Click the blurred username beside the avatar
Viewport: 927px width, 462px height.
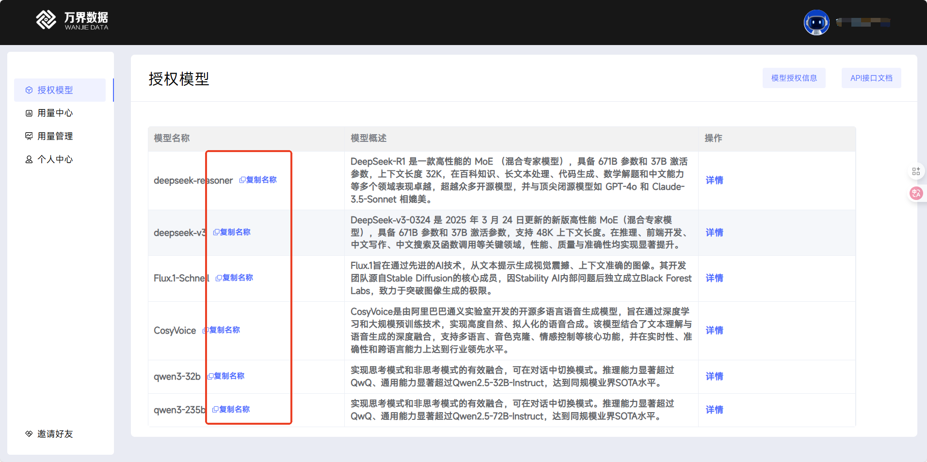pos(863,22)
